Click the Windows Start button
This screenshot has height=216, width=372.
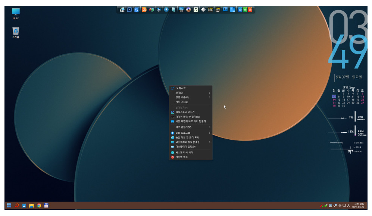click(x=9, y=205)
